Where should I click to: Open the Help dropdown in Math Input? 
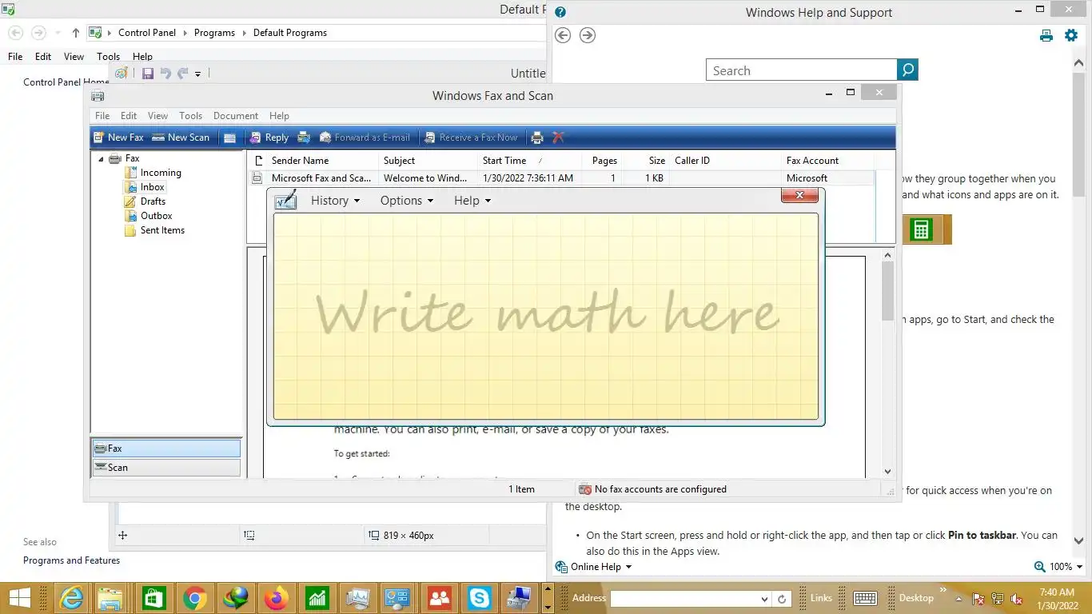tap(472, 201)
